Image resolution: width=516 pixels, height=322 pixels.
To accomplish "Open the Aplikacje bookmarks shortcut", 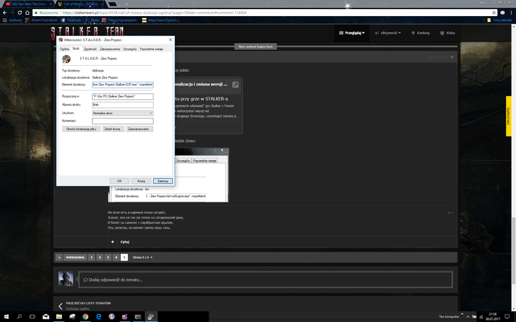I will click(12, 20).
